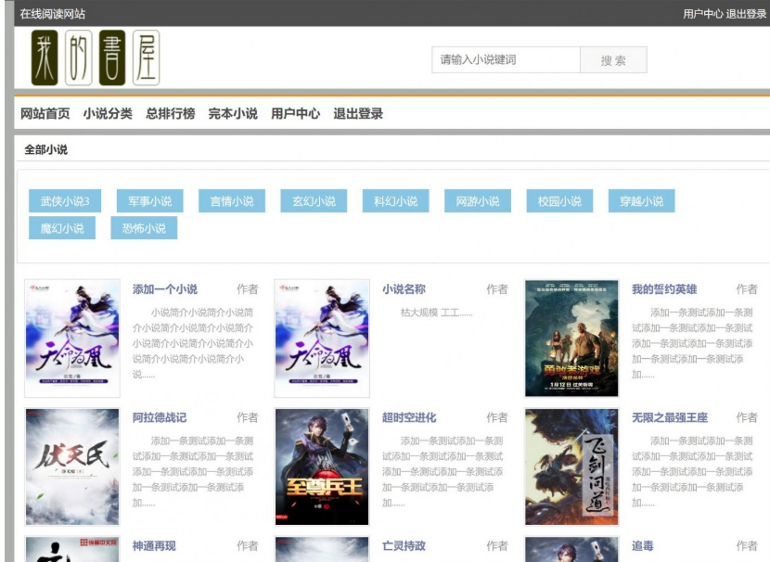This screenshot has width=770, height=562.
Task: Click 退出登录 in the top dark bar
Action: click(x=746, y=14)
